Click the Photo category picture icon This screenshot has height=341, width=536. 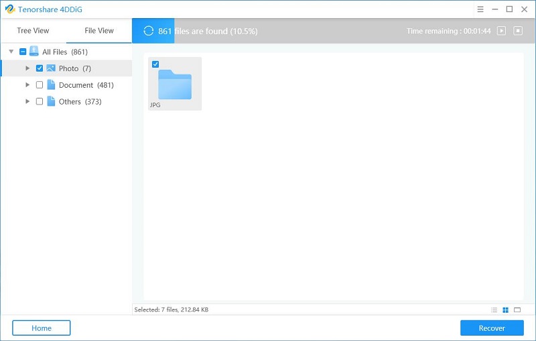point(51,68)
